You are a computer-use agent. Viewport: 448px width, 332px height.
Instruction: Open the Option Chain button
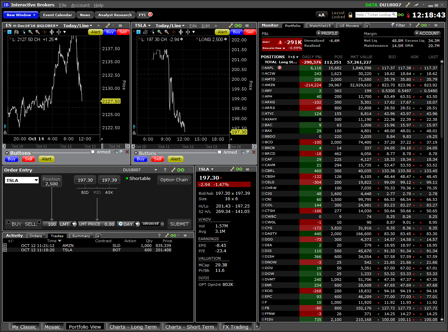[x=174, y=180]
